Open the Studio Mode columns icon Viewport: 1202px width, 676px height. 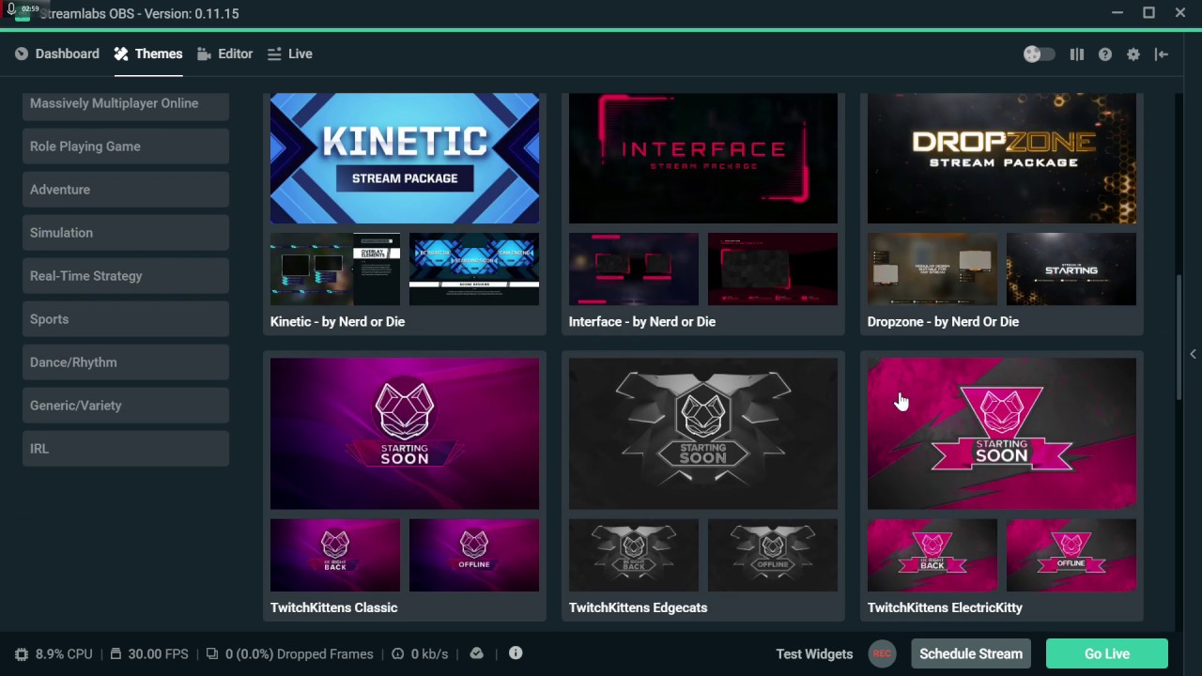click(x=1077, y=54)
